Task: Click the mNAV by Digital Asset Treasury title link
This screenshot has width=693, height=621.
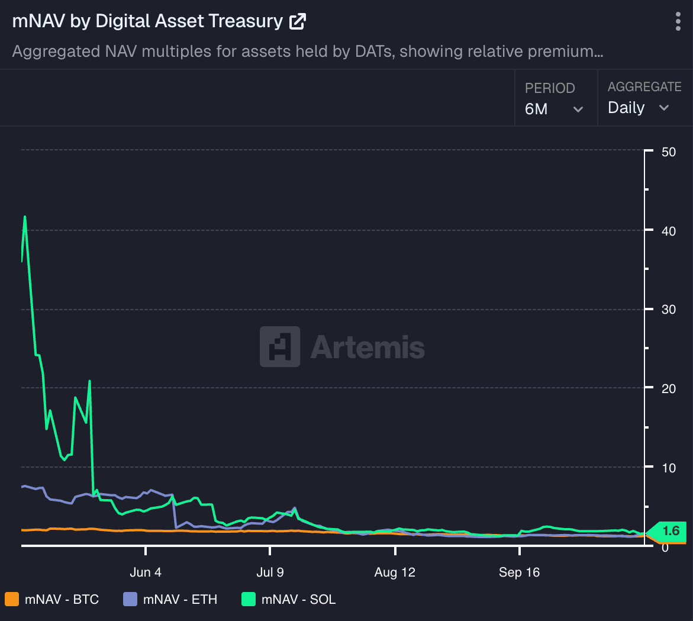Action: pyautogui.click(x=148, y=20)
